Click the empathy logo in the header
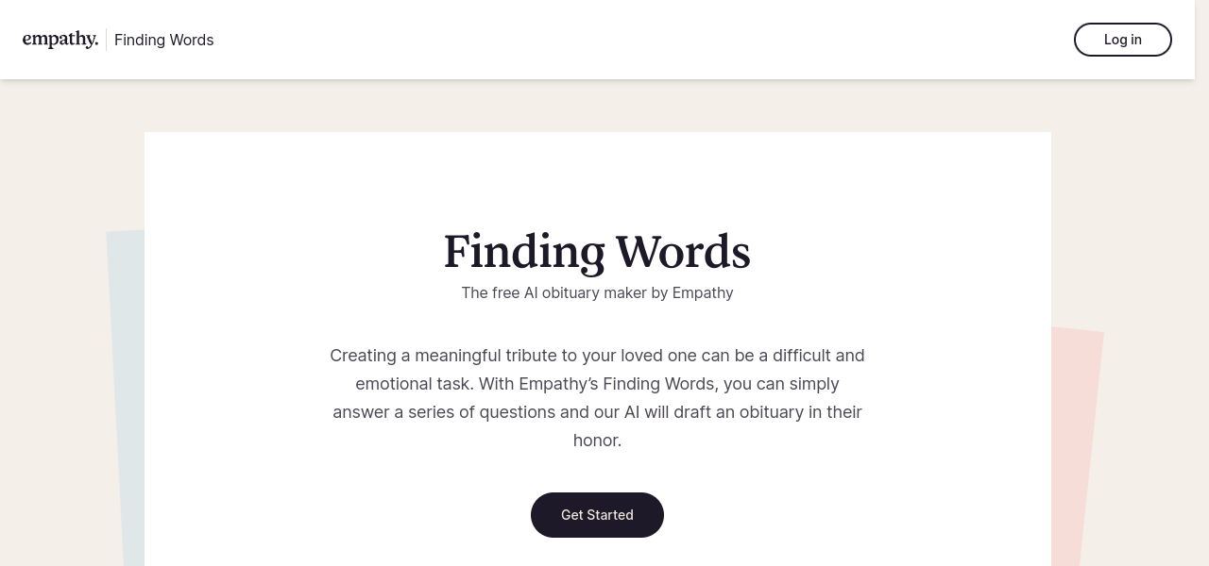The image size is (1209, 566). (x=60, y=40)
